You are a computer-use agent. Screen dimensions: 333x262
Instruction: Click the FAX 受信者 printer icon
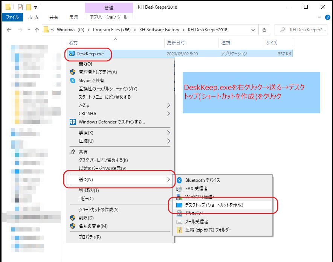point(179,188)
